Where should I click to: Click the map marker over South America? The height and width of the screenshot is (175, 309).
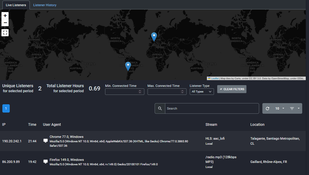(128, 66)
